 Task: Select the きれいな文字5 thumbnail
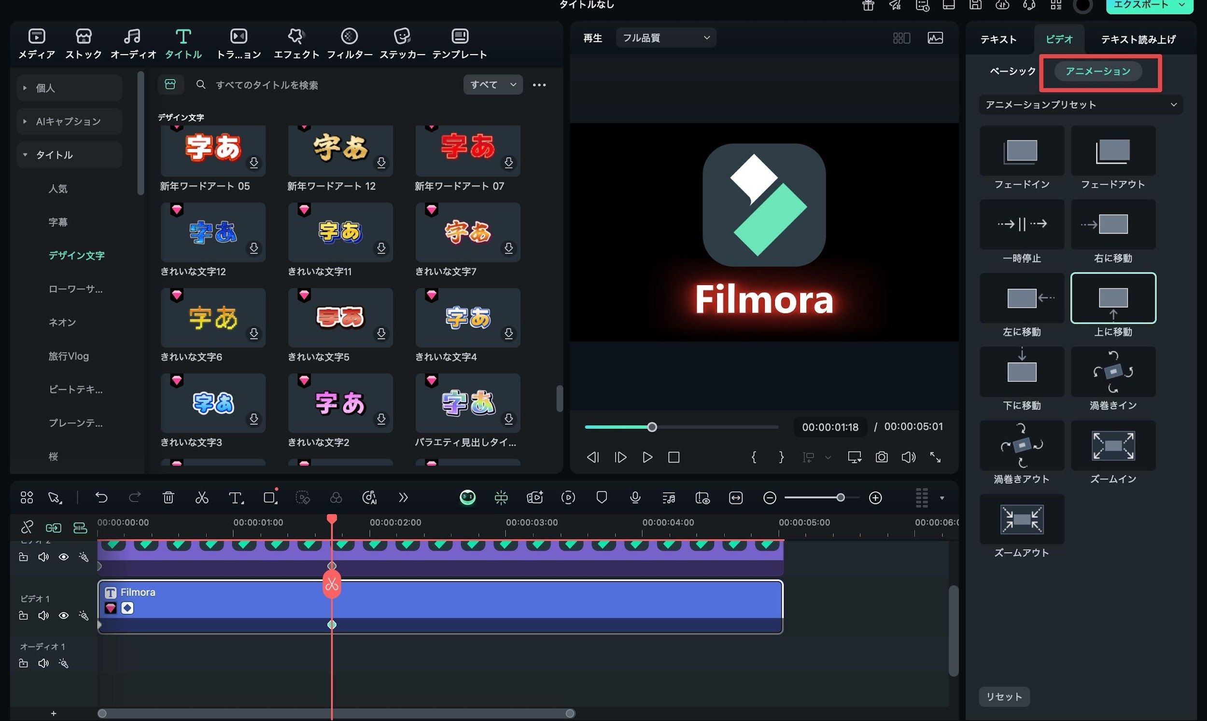[340, 318]
